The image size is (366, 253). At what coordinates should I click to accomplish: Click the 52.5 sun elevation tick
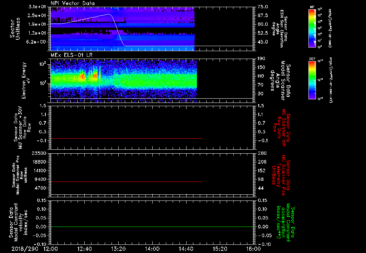coord(263,33)
